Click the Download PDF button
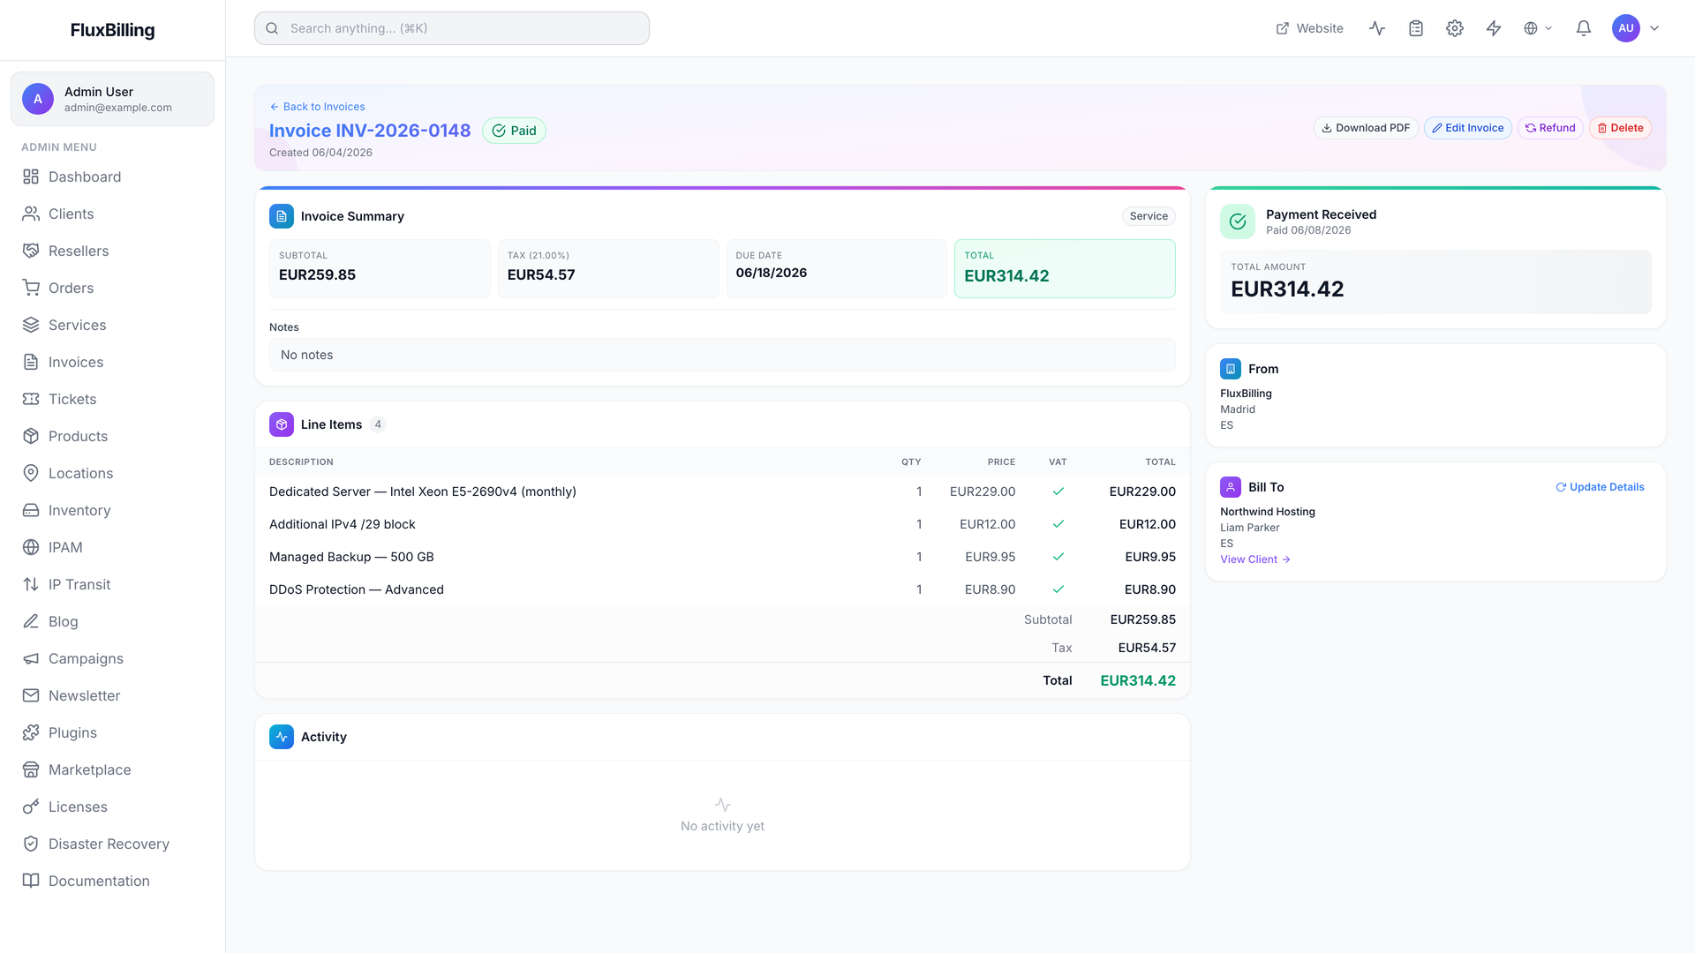The image size is (1695, 953). point(1366,128)
